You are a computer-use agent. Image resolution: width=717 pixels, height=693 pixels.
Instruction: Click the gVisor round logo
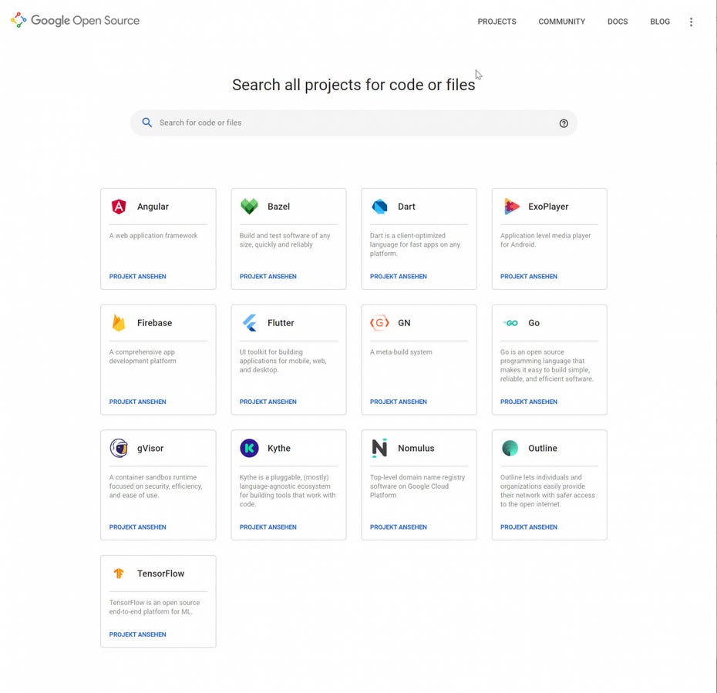point(119,448)
